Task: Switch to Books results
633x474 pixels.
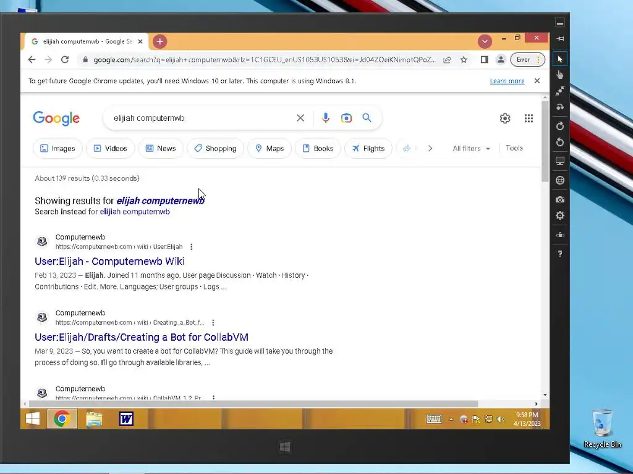Action: pyautogui.click(x=318, y=148)
